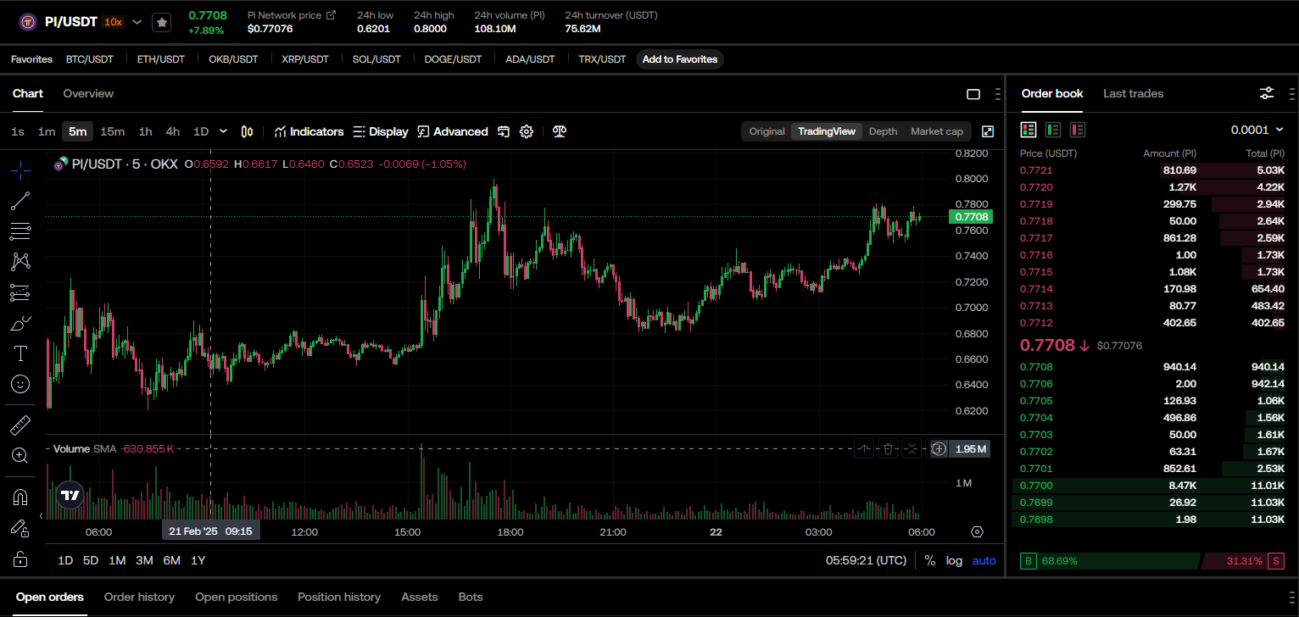Open the Order history tab
Image resolution: width=1299 pixels, height=617 pixels.
(x=139, y=597)
